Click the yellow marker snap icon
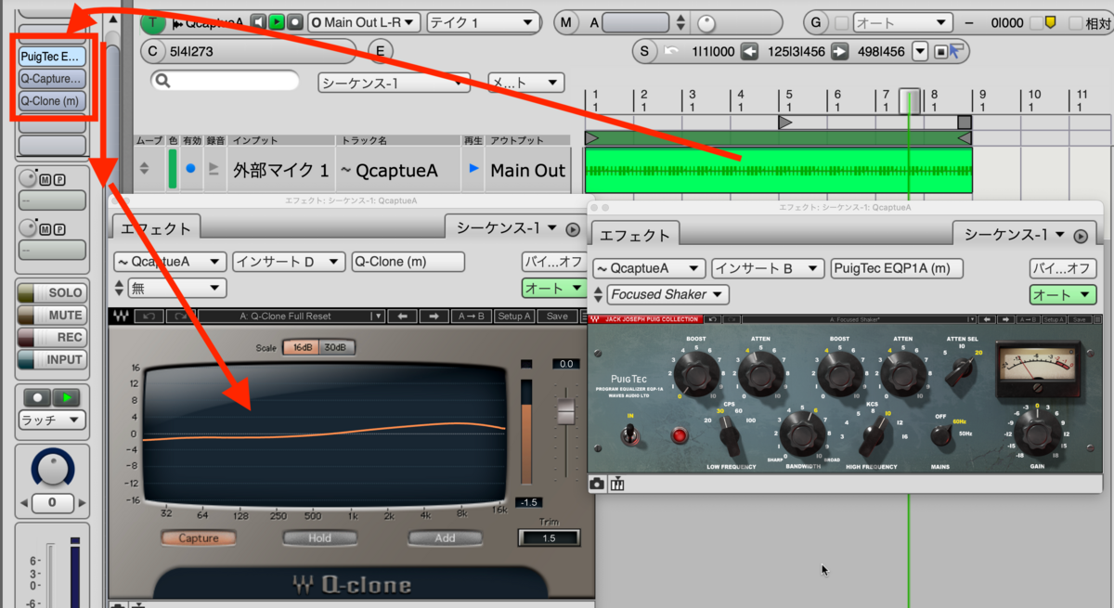 click(1050, 22)
